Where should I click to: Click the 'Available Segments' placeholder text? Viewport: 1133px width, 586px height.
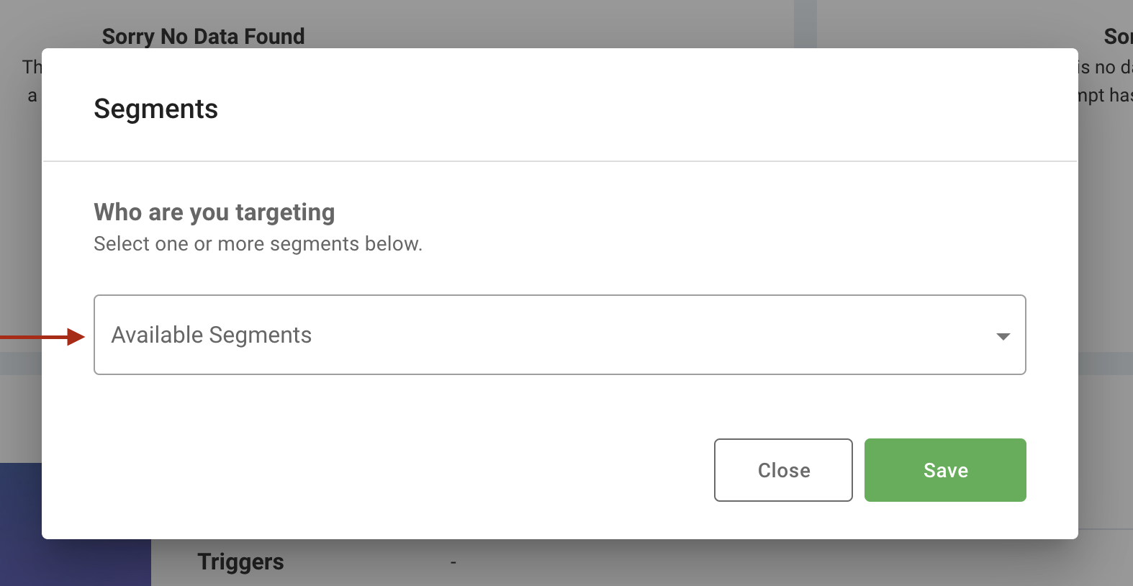click(211, 335)
